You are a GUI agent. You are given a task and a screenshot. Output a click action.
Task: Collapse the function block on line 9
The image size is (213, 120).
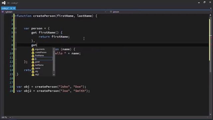pos(16,49)
